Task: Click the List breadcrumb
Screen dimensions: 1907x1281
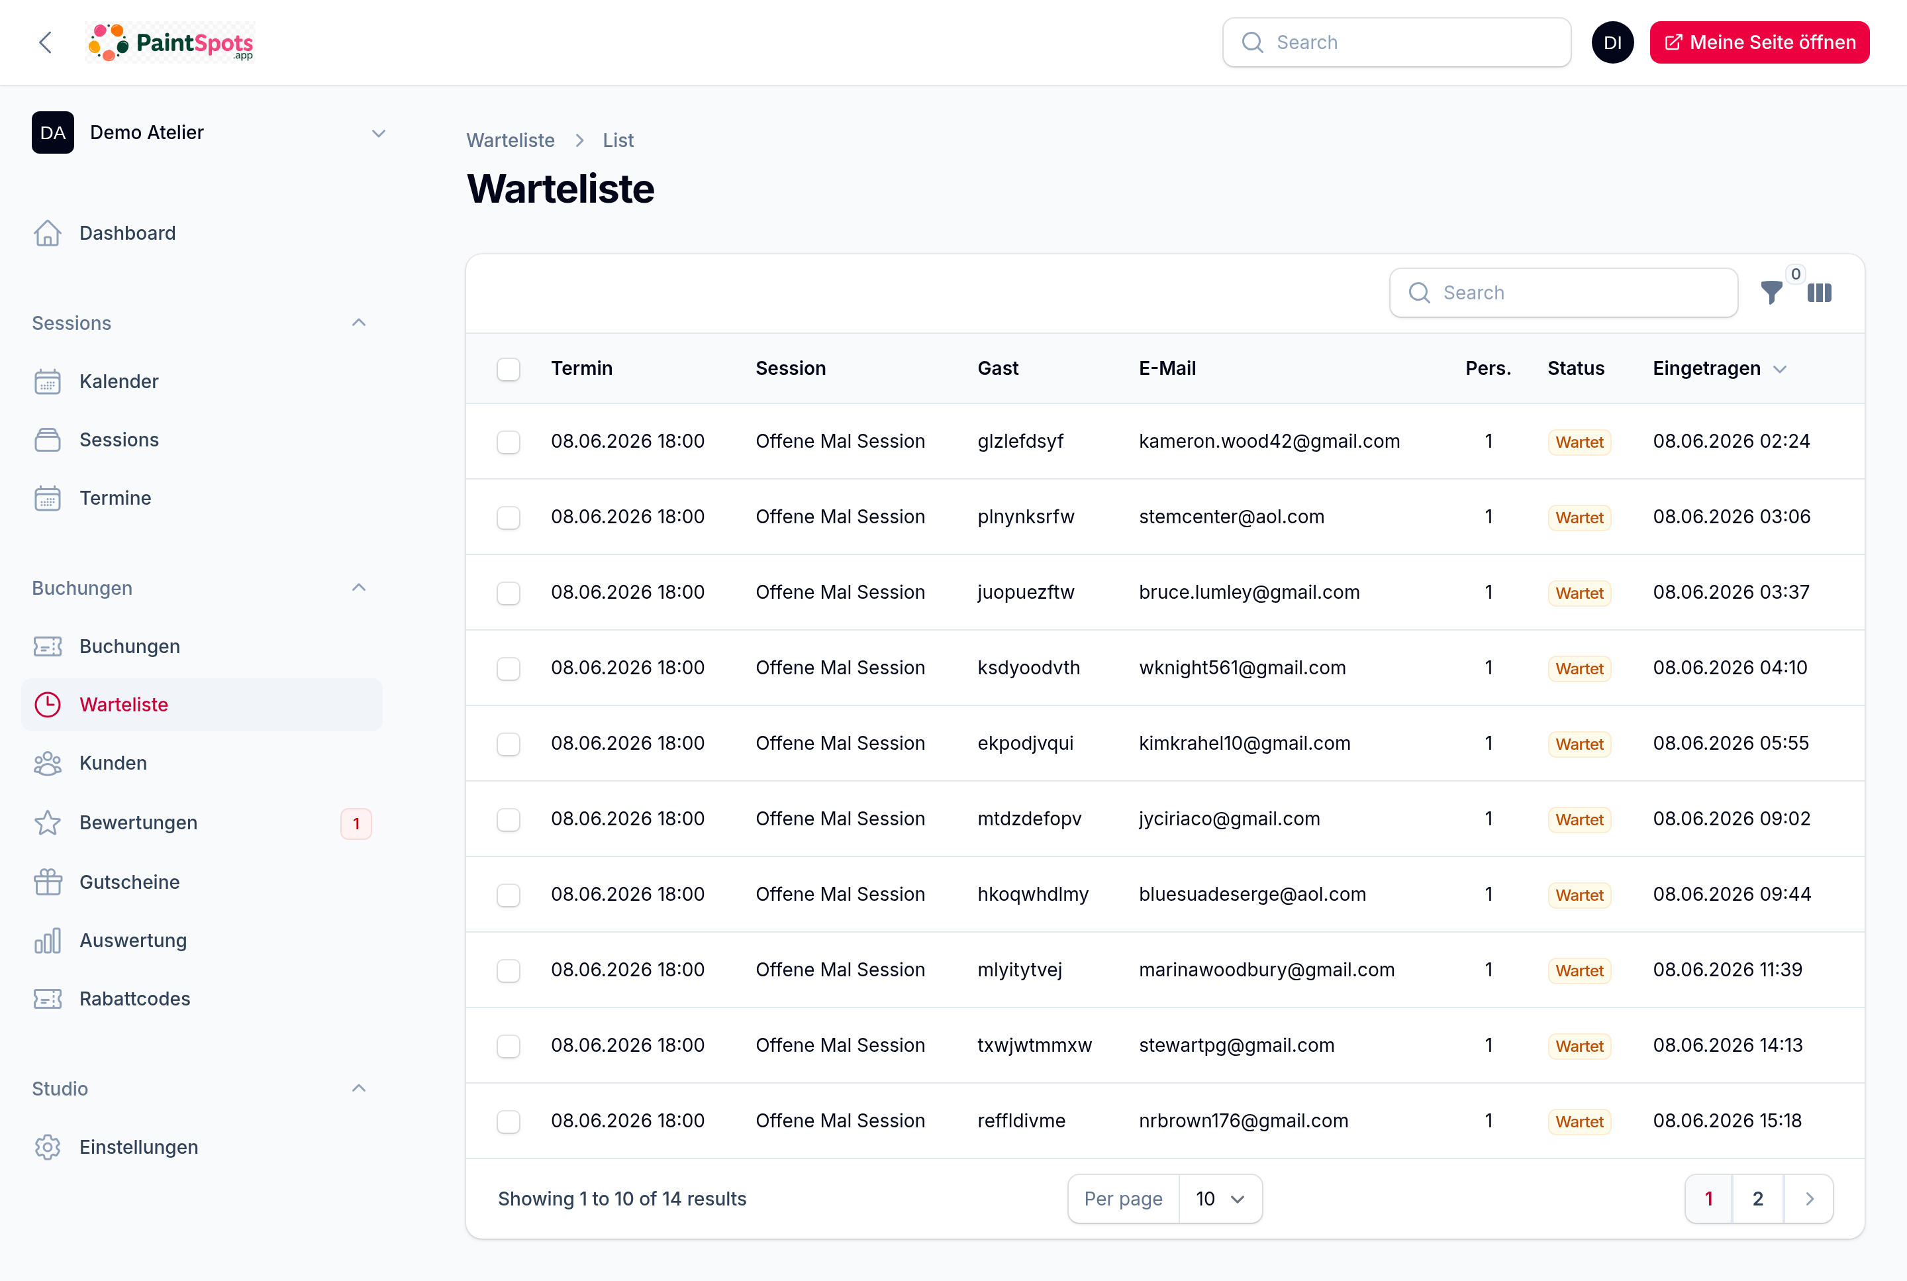Action: coord(618,140)
